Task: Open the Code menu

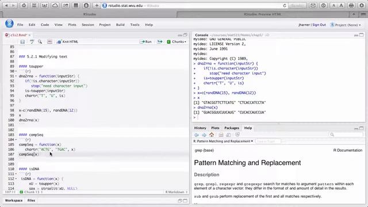Action: pos(45,25)
